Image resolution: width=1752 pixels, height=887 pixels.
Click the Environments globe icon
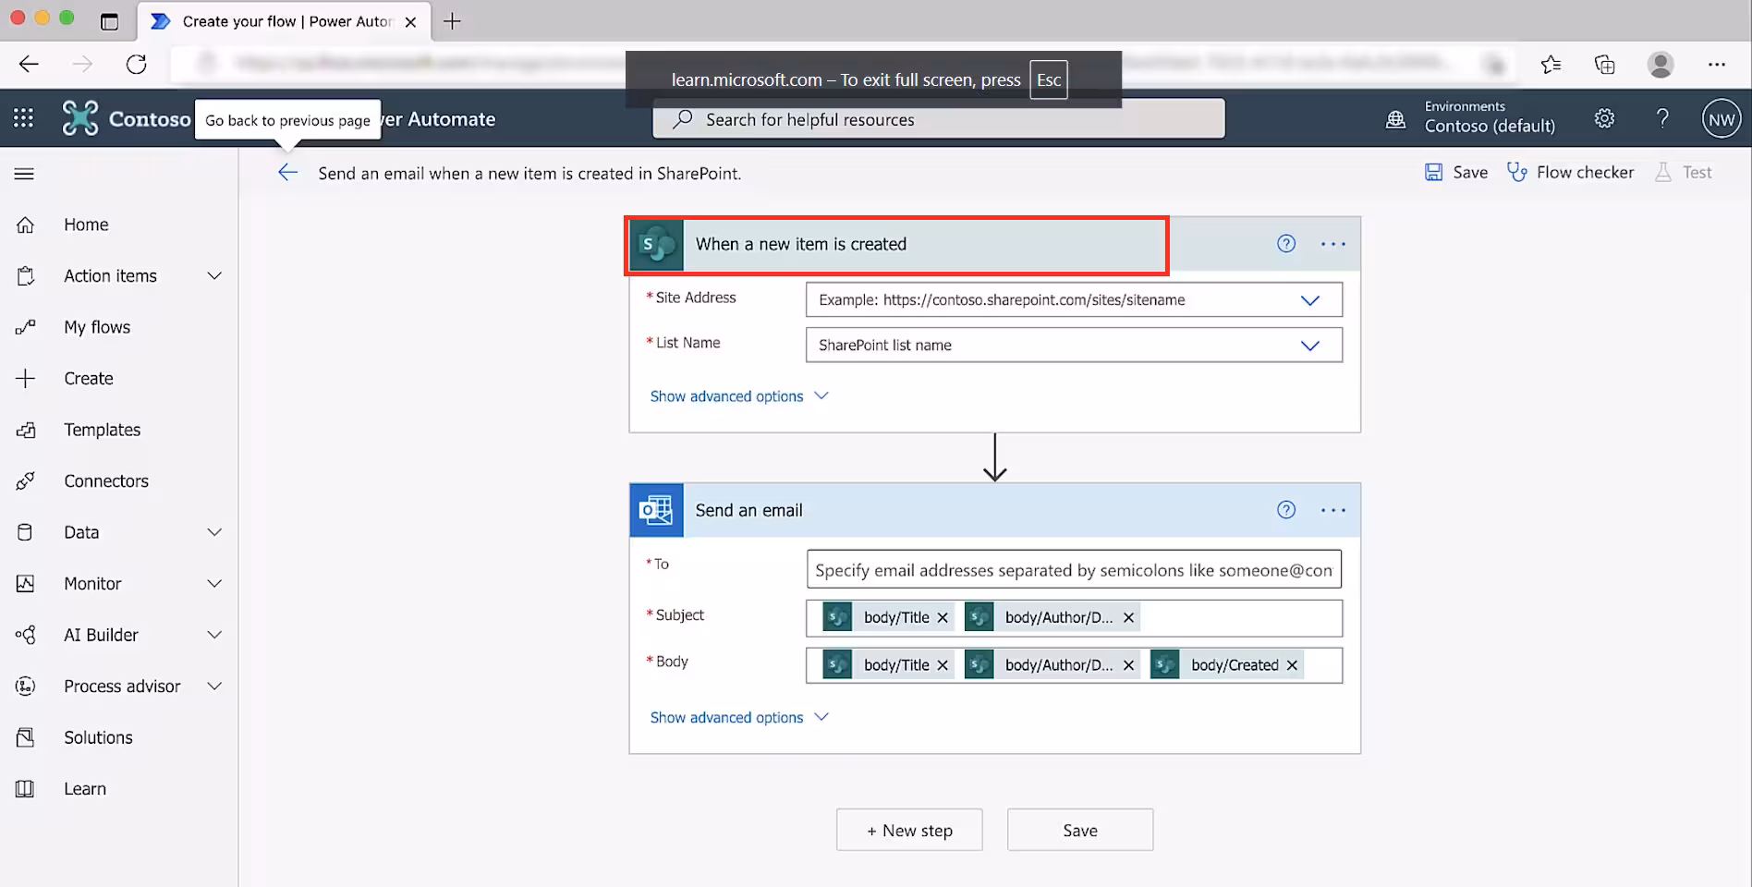(1396, 119)
